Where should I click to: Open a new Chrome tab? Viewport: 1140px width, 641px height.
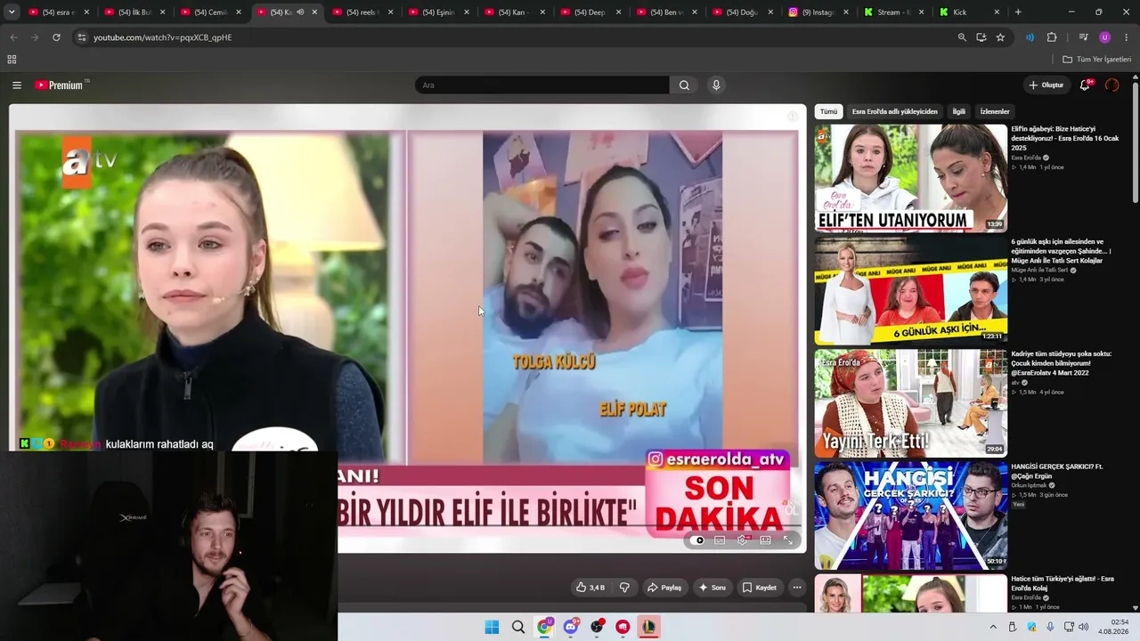tap(1018, 12)
